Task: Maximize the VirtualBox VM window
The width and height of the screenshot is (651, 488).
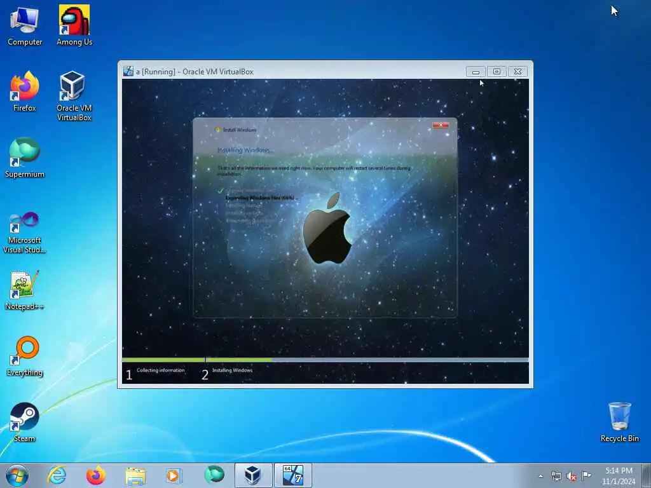Action: tap(497, 72)
